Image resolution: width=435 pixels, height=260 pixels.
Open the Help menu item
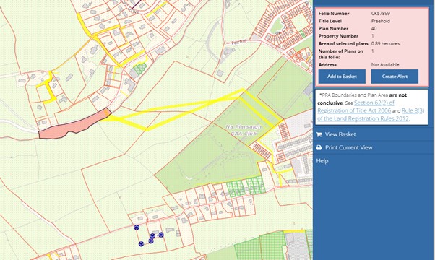click(x=322, y=161)
